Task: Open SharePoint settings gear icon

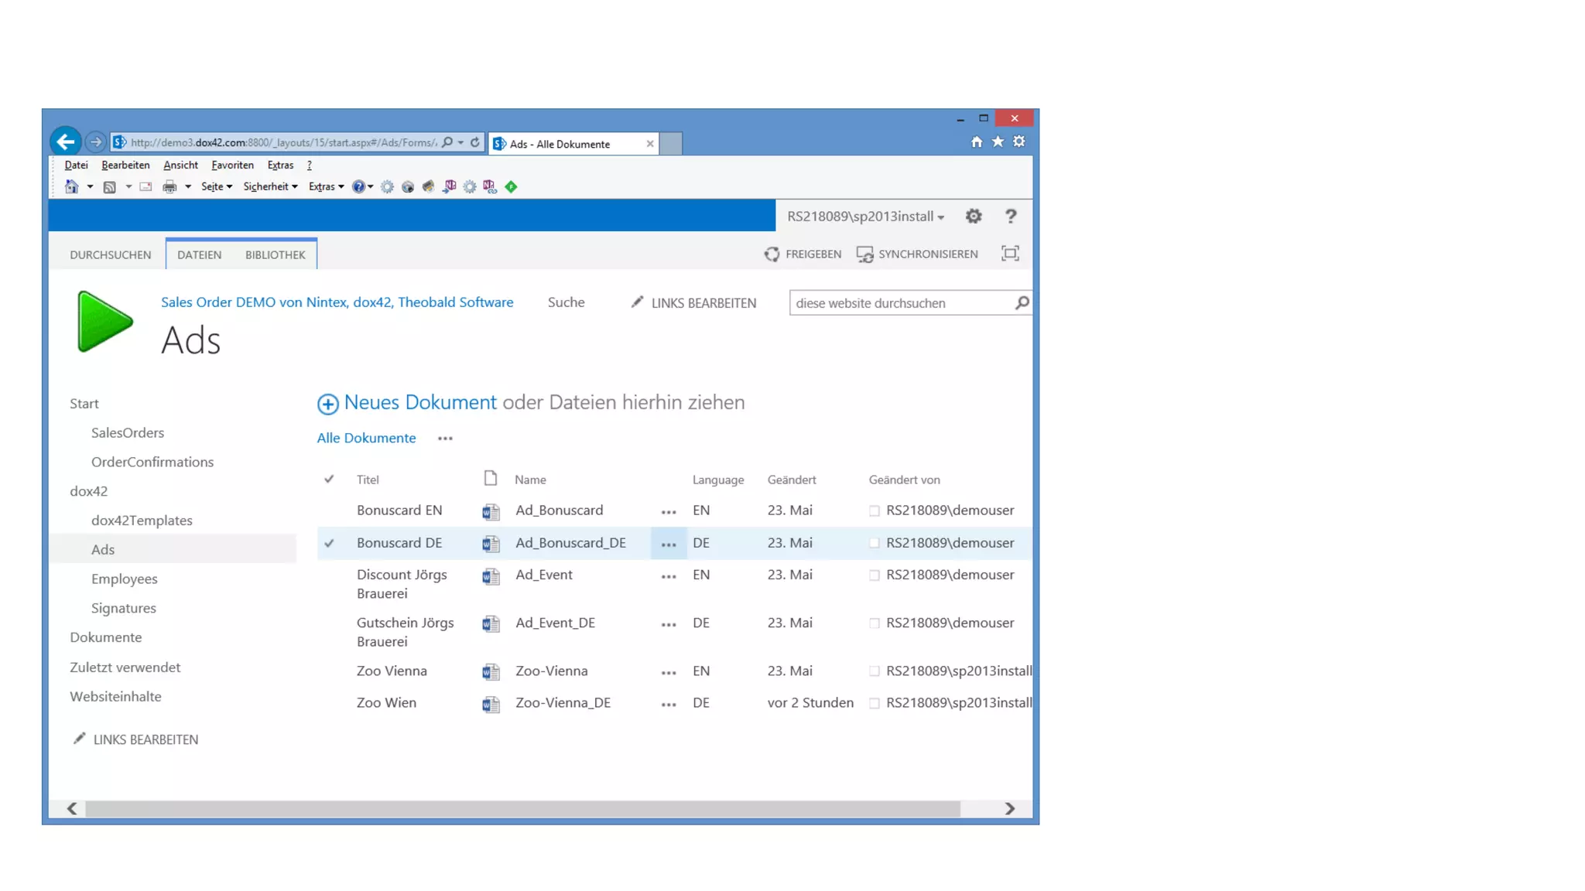Action: pos(974,217)
